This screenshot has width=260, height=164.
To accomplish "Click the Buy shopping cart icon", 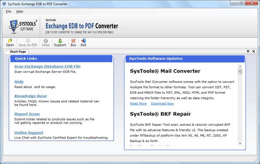I will click(x=73, y=43).
